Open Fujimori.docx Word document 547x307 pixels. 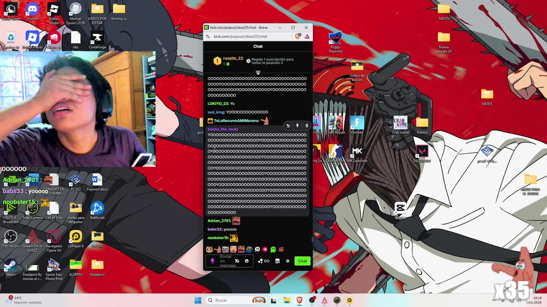(97, 182)
